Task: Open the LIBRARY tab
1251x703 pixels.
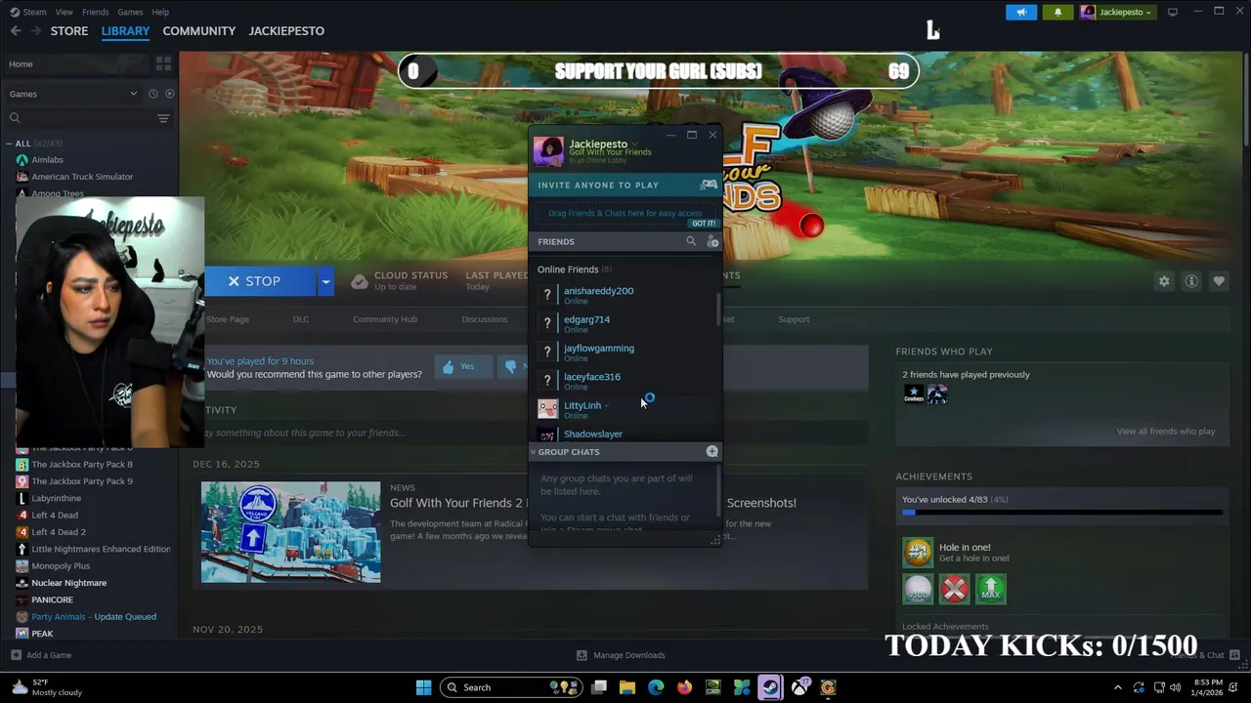Action: pos(125,31)
